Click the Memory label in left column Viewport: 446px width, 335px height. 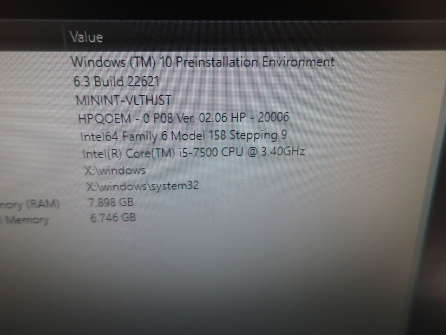point(27,220)
